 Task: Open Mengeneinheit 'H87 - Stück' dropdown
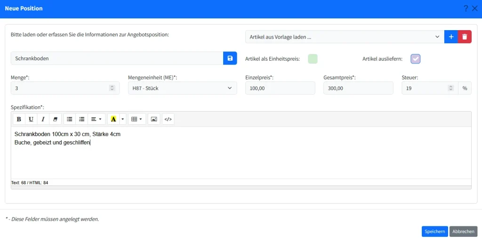[x=182, y=88]
